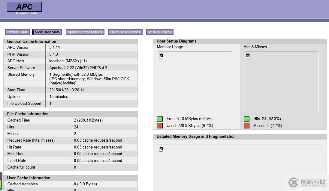Click the File Cache Information heading
This screenshot has height=191, width=329.
point(28,114)
